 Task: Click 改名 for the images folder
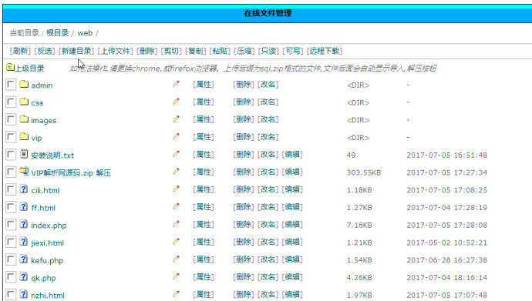click(268, 119)
